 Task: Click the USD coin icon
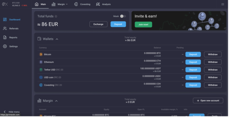click(41, 78)
